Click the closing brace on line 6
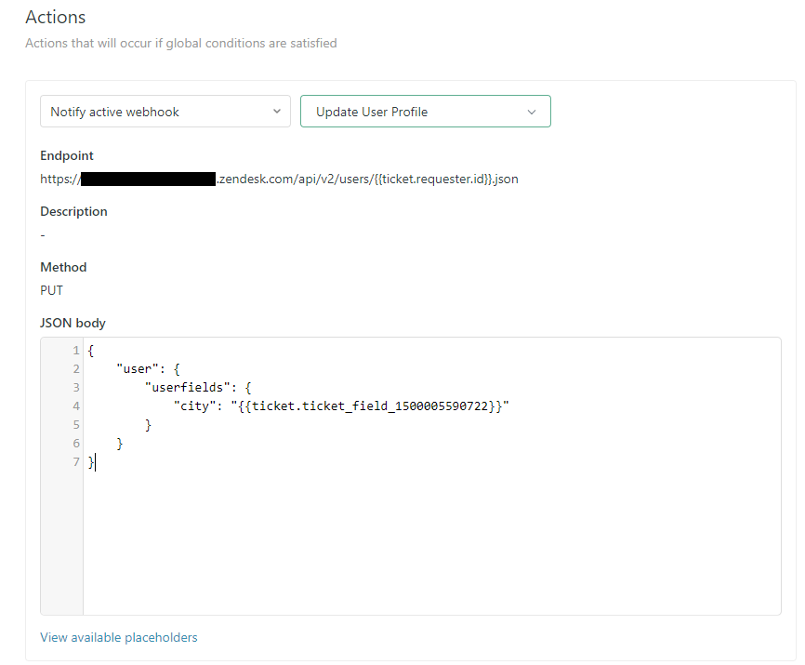 tap(119, 444)
